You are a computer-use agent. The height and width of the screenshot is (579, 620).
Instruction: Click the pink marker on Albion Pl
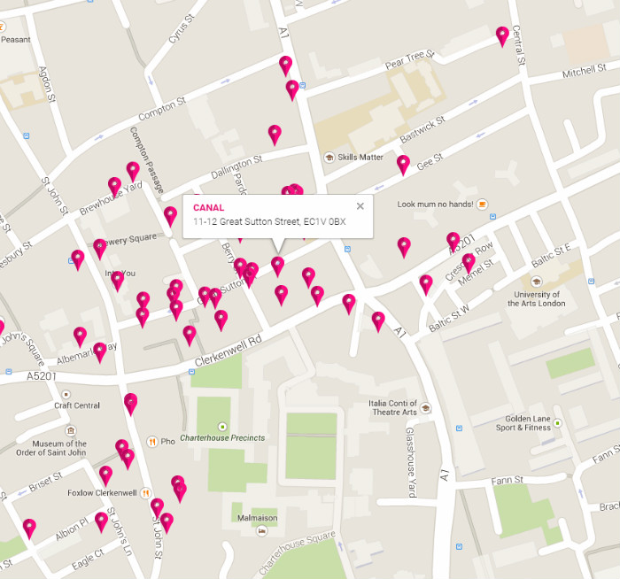[101, 522]
